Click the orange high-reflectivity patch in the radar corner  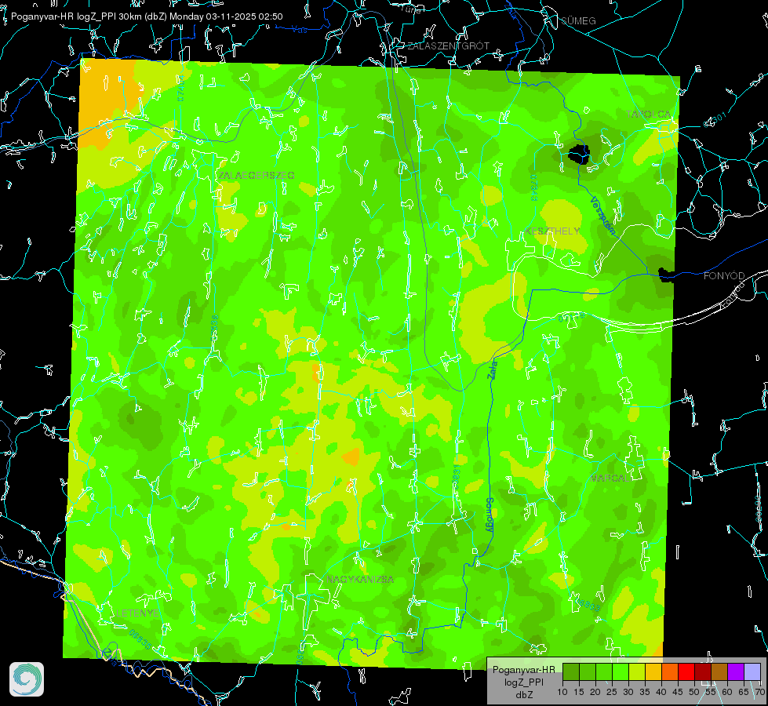[x=104, y=98]
